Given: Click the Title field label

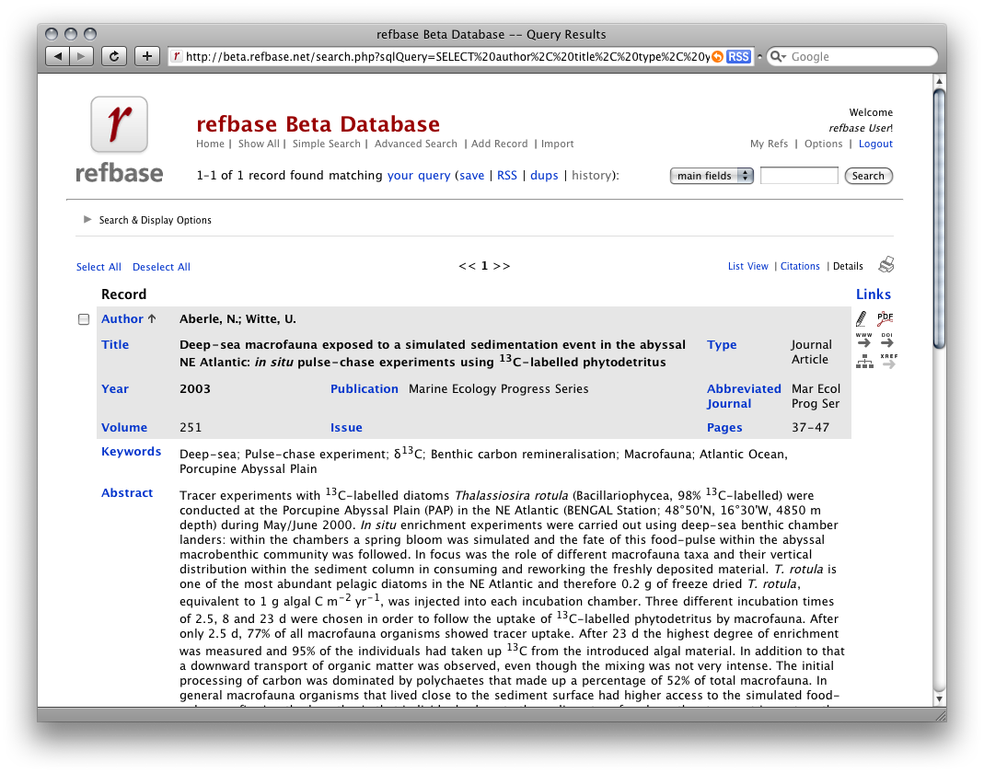Looking at the screenshot, I should point(115,344).
